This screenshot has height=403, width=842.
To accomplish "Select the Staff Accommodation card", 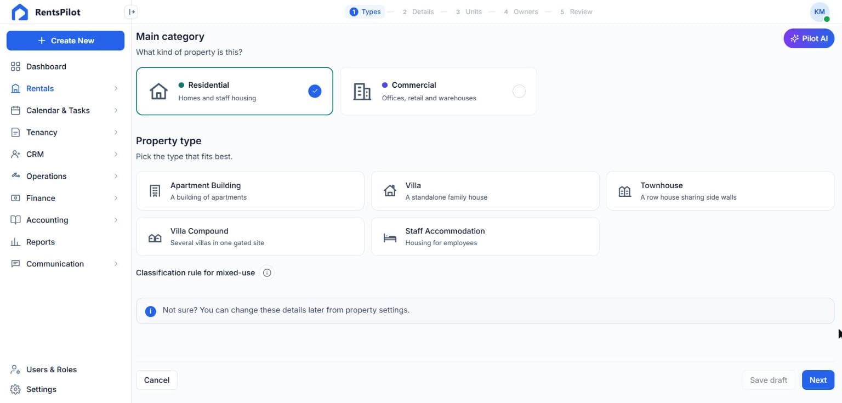I will (x=485, y=236).
